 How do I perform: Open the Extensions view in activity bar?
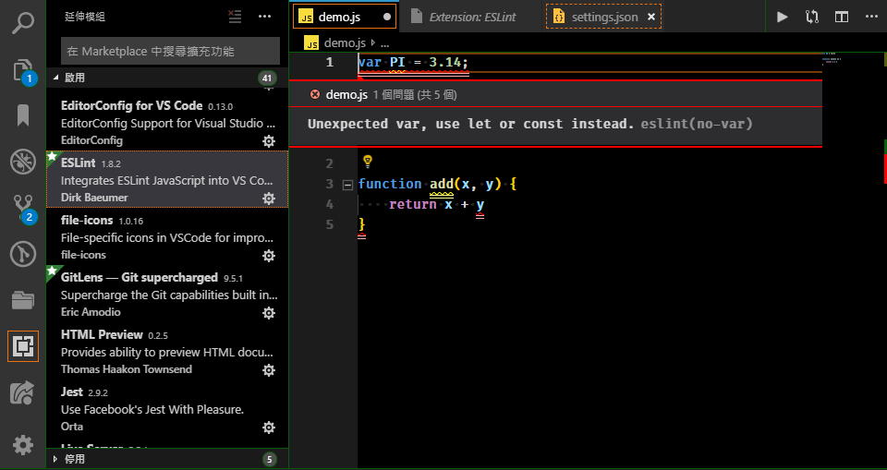(x=22, y=346)
